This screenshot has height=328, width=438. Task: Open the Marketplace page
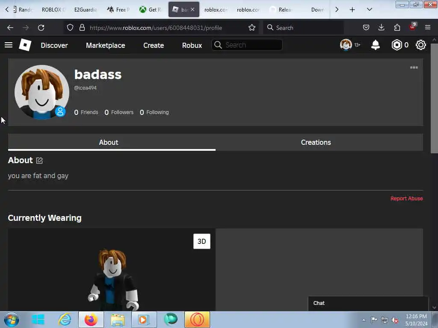pyautogui.click(x=106, y=45)
